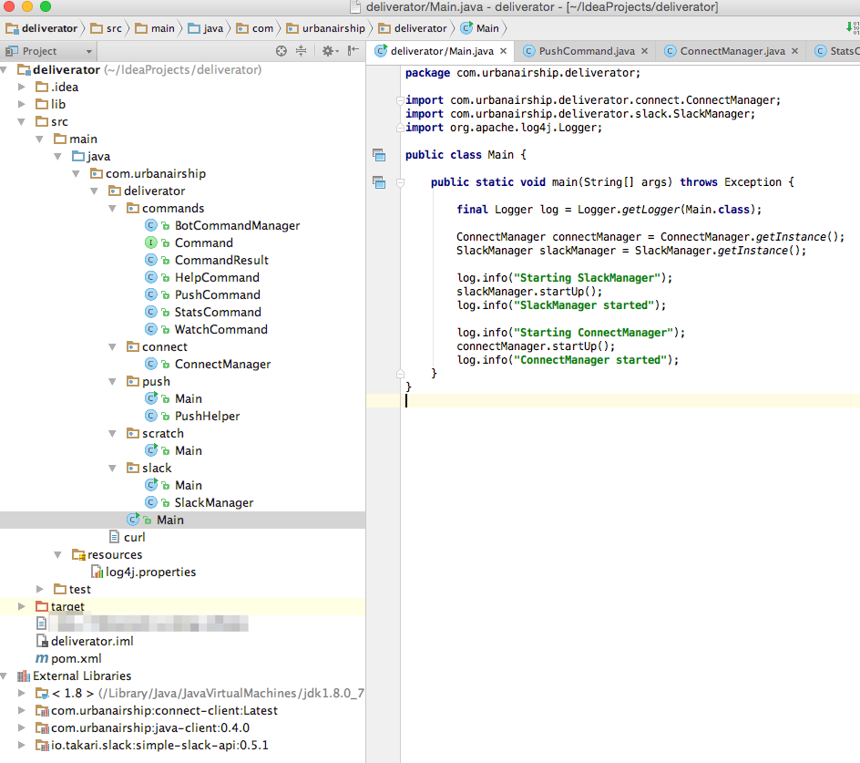Toggle the import block fold marker
The height and width of the screenshot is (763, 860).
[400, 100]
